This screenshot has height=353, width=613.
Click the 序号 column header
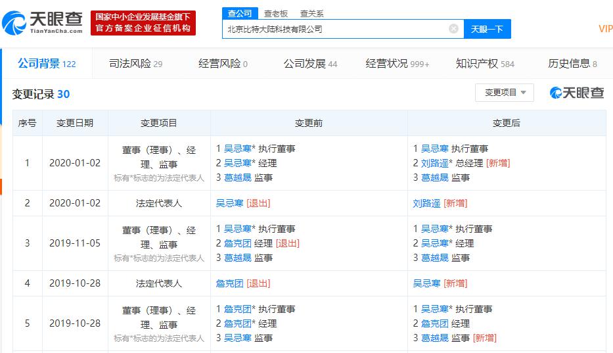click(x=28, y=124)
